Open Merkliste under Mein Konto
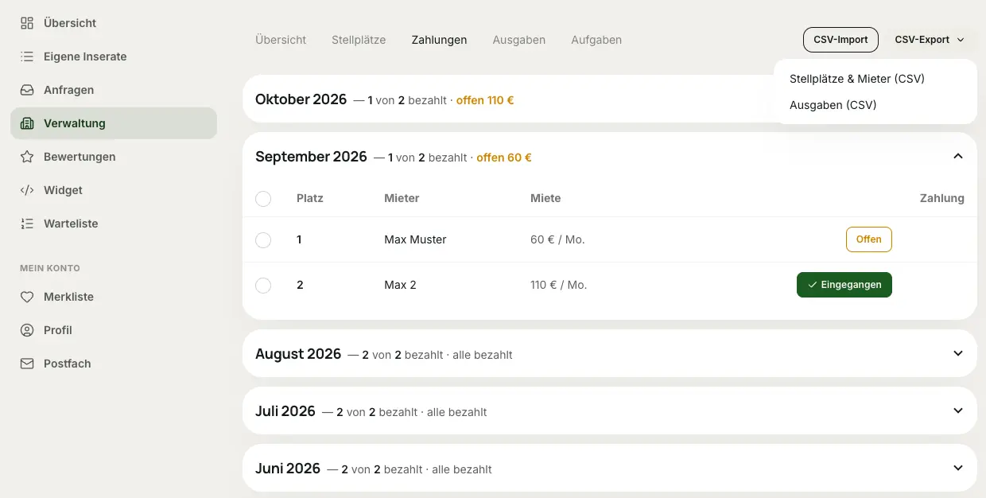 point(114,297)
